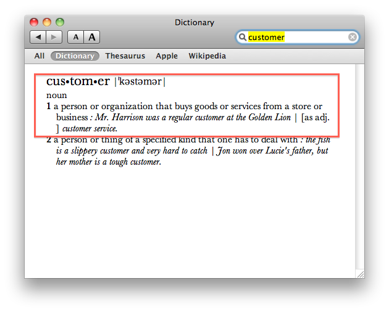The image size is (389, 312).
Task: Click the word noun
Action: coord(57,95)
